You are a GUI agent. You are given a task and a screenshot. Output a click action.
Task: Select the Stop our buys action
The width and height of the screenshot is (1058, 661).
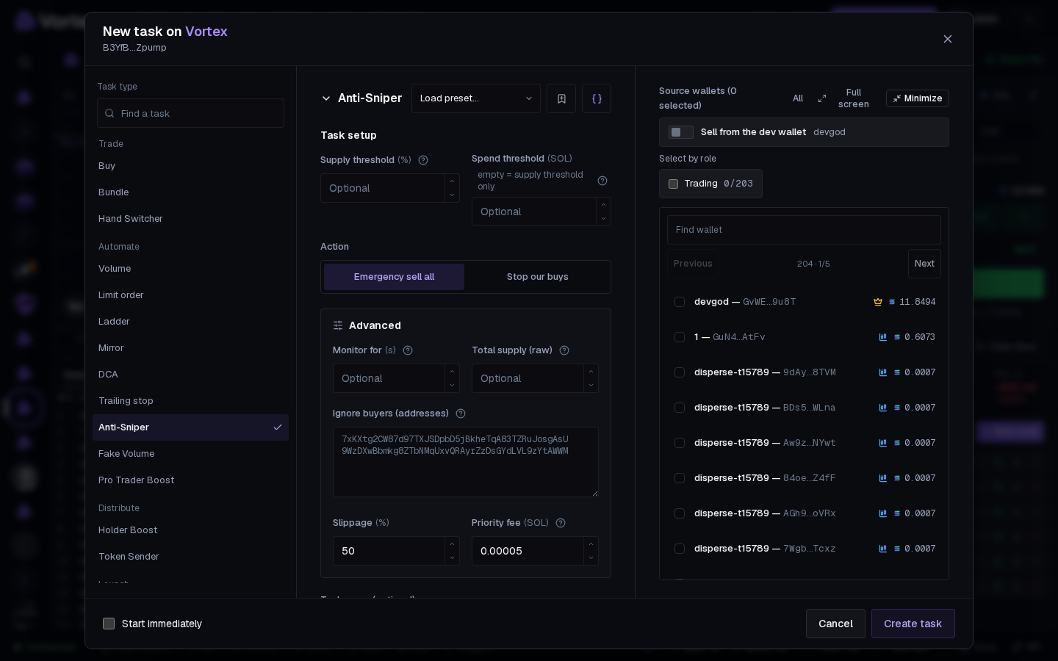click(537, 277)
